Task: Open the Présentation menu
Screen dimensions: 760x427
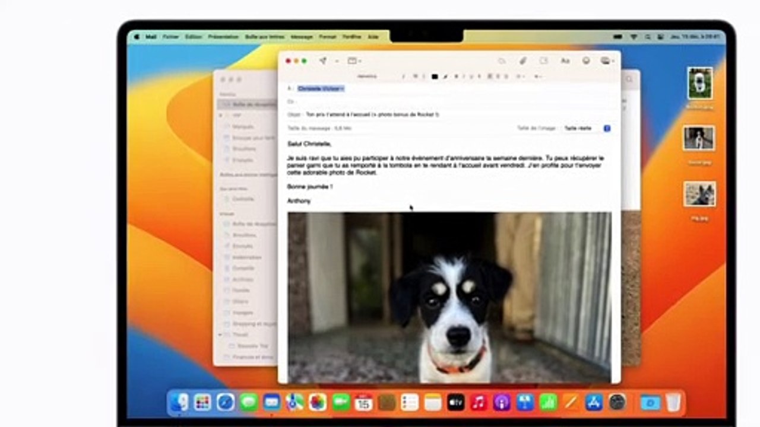Action: (223, 37)
